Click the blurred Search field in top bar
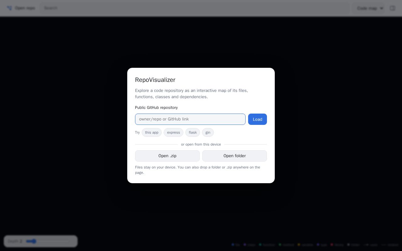 pyautogui.click(x=195, y=8)
